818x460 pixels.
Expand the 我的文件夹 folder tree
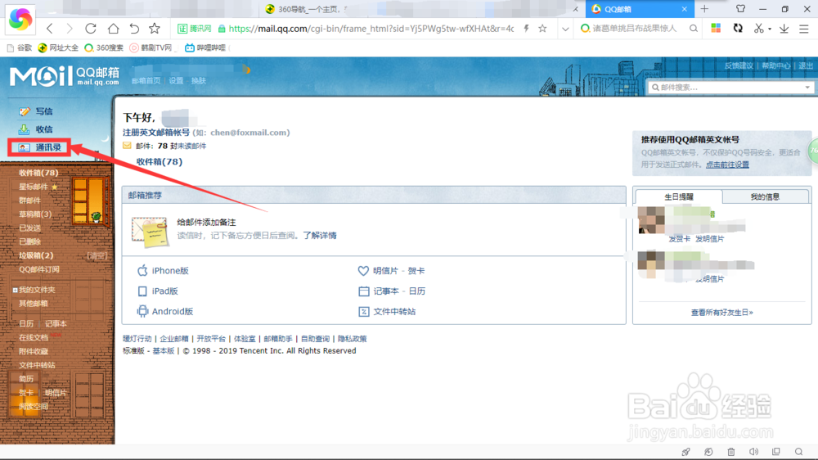coord(15,290)
